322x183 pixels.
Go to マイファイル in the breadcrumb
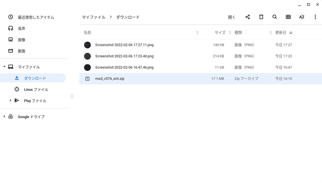pyautogui.click(x=94, y=17)
